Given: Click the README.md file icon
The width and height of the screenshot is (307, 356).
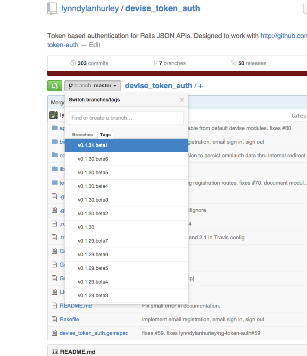Looking at the screenshot, I should coord(54,305).
